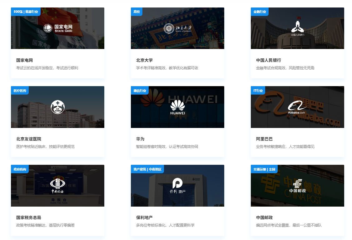352x240 pixels.
Task: Open the 阿里巴巴 case title link
Action: (264, 139)
